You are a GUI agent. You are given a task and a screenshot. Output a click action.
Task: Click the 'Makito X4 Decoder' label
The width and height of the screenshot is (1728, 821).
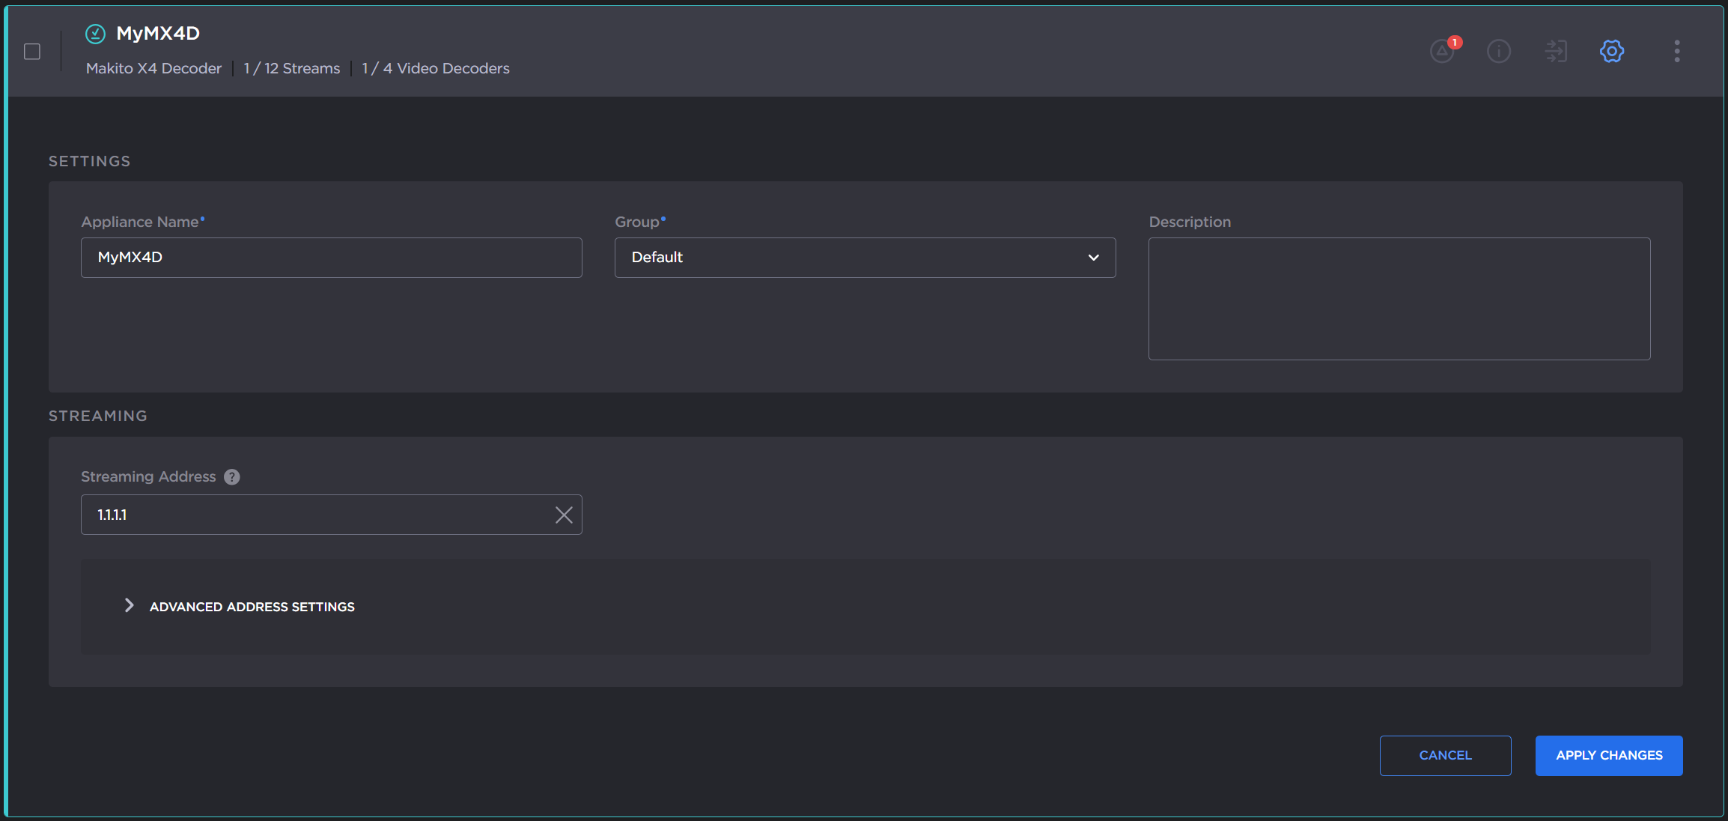[153, 68]
